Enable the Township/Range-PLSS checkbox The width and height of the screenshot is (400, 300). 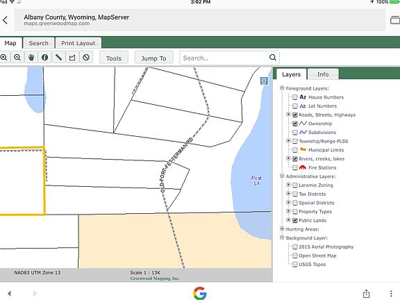point(295,141)
